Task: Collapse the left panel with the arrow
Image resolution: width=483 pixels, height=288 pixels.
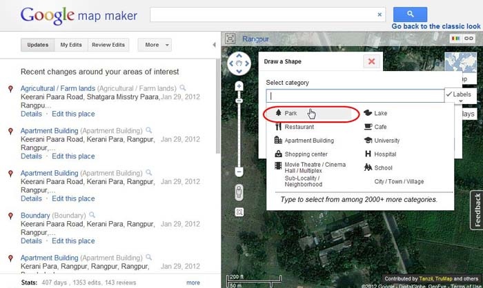Action: click(214, 45)
